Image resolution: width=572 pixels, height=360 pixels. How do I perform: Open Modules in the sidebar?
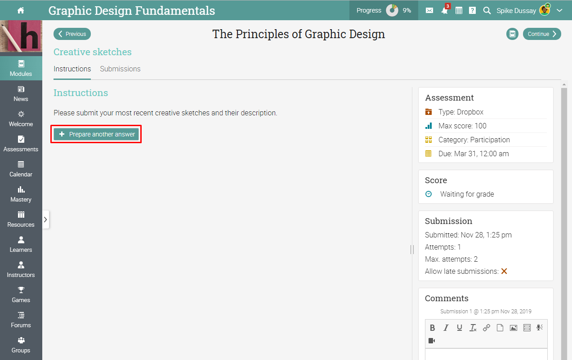[21, 68]
